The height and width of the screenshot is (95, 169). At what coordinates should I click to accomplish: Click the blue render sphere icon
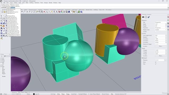(69, 12)
